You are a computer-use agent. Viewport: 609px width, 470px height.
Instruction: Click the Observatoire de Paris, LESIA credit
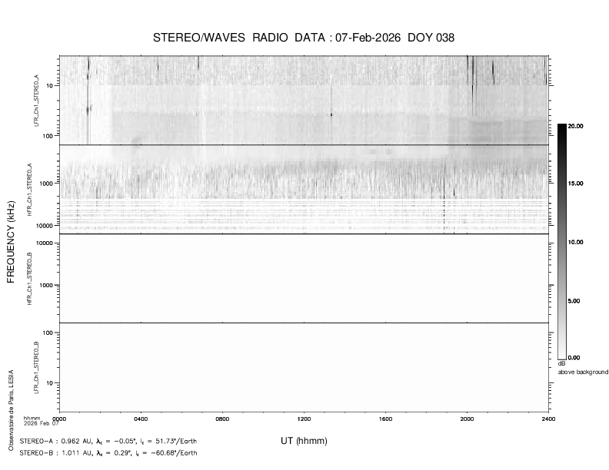pyautogui.click(x=12, y=410)
